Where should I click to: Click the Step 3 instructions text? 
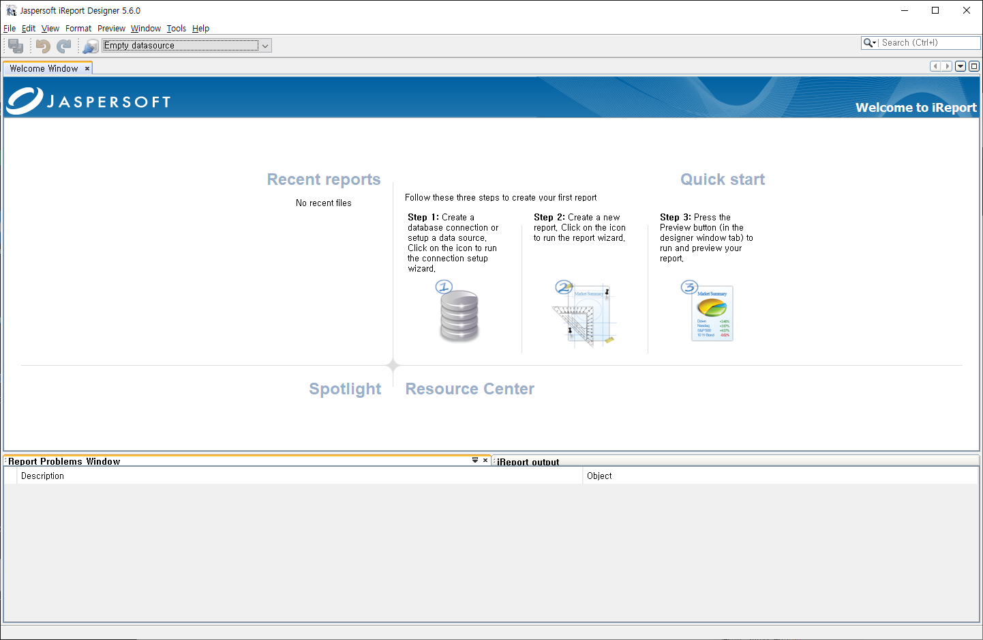(706, 238)
